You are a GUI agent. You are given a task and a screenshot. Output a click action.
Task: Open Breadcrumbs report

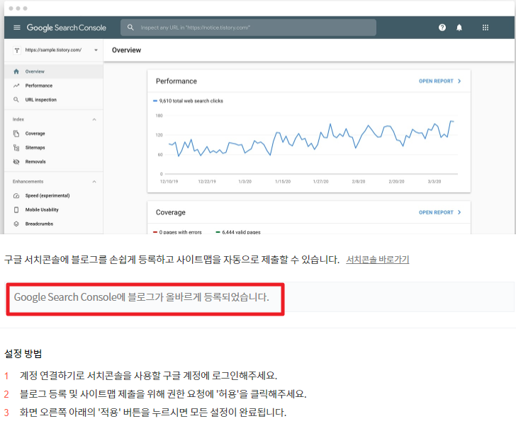54,224
